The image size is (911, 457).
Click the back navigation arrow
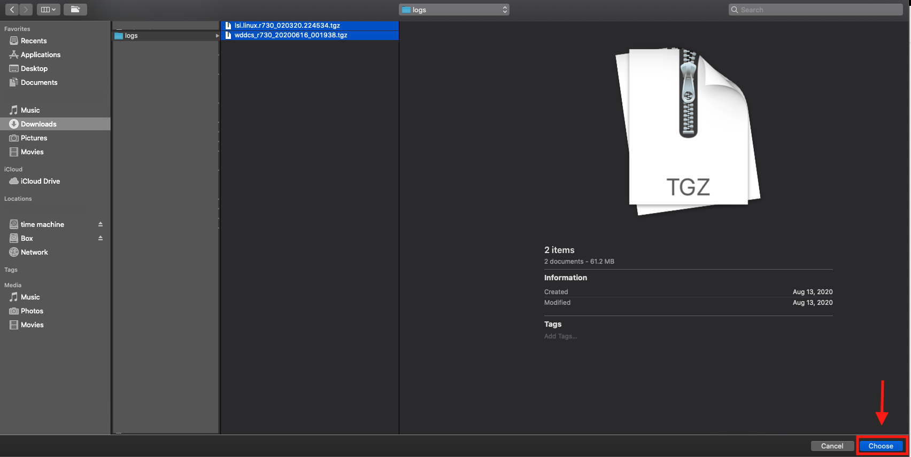click(x=12, y=10)
